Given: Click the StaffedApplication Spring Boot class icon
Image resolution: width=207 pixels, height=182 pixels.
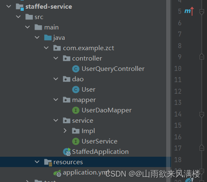Looking at the screenshot, I should pos(67,152).
